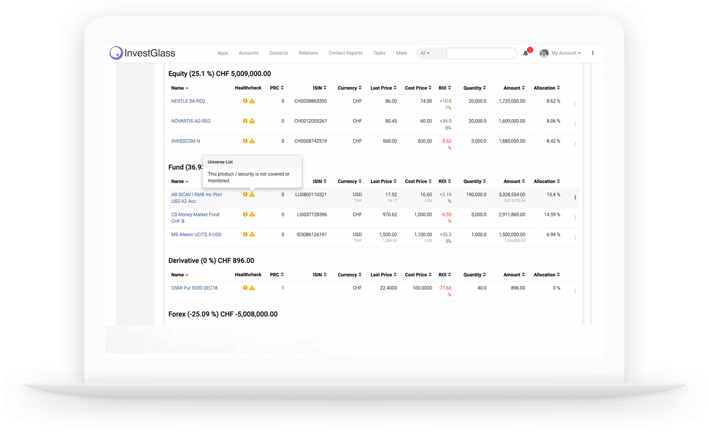Click the user avatar picture
Screen dimensions: 709x431
(x=544, y=53)
